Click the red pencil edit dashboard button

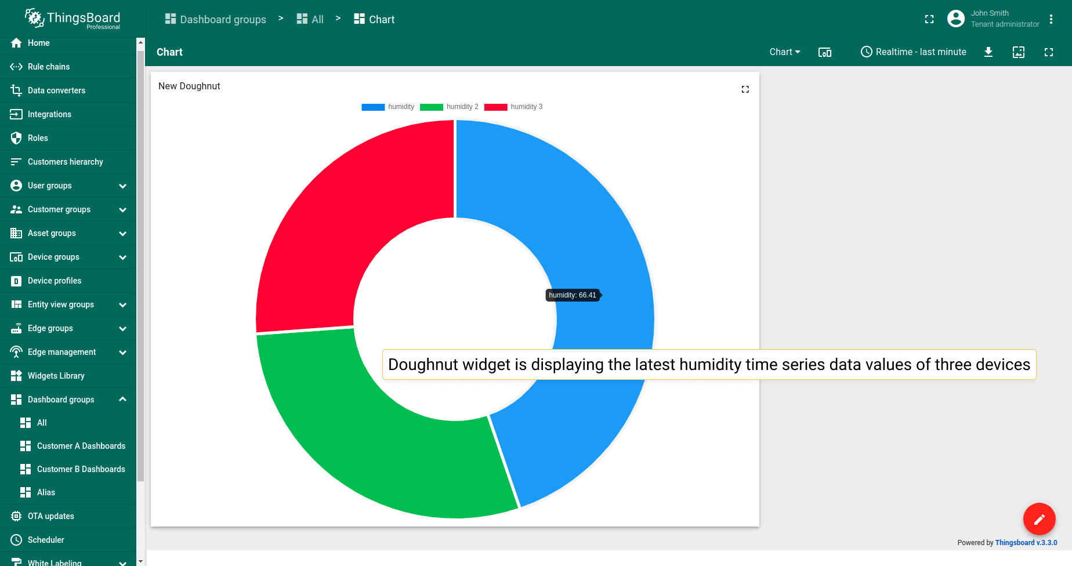pyautogui.click(x=1039, y=519)
